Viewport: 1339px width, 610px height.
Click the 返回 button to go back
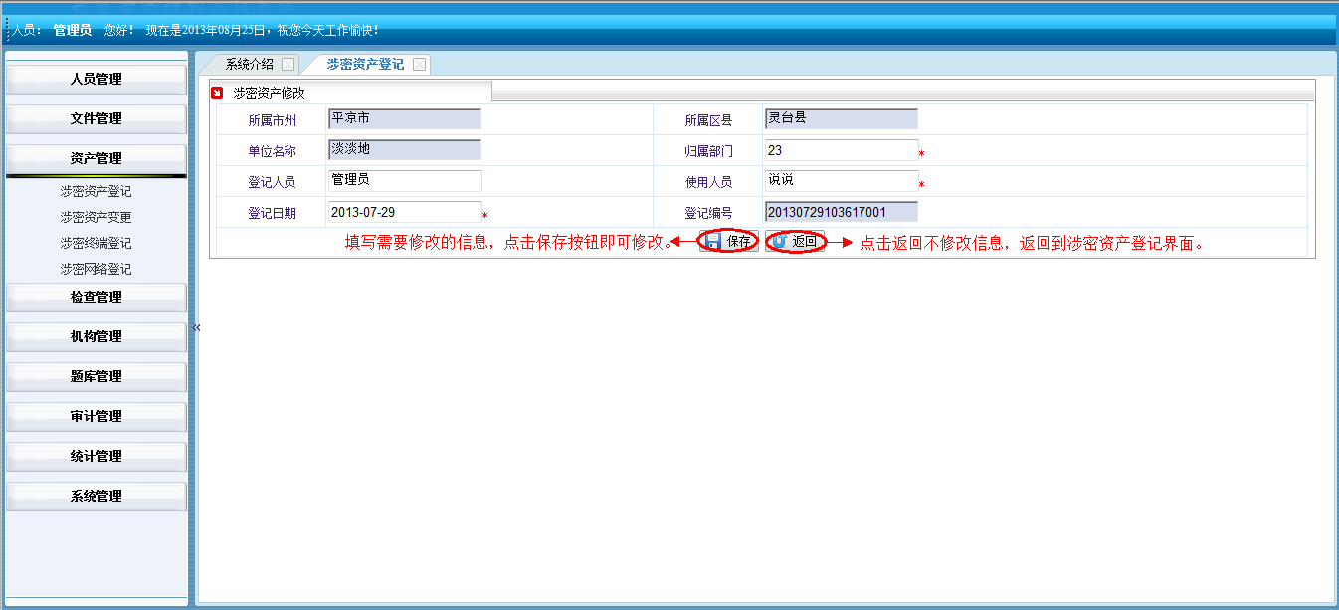[x=795, y=241]
